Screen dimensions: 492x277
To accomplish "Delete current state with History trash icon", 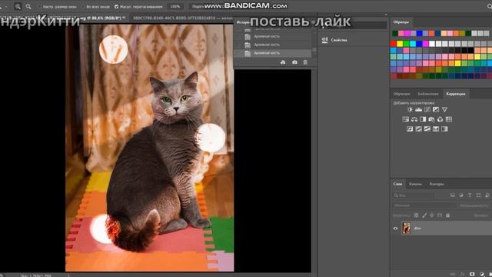I will (x=305, y=62).
